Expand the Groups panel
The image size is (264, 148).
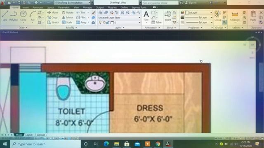[220, 28]
